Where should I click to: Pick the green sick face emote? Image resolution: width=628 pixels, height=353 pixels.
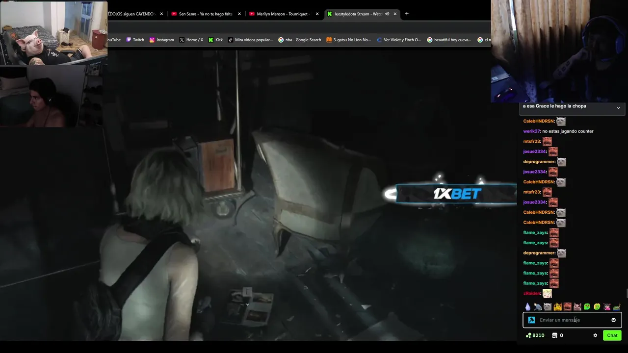tap(587, 307)
